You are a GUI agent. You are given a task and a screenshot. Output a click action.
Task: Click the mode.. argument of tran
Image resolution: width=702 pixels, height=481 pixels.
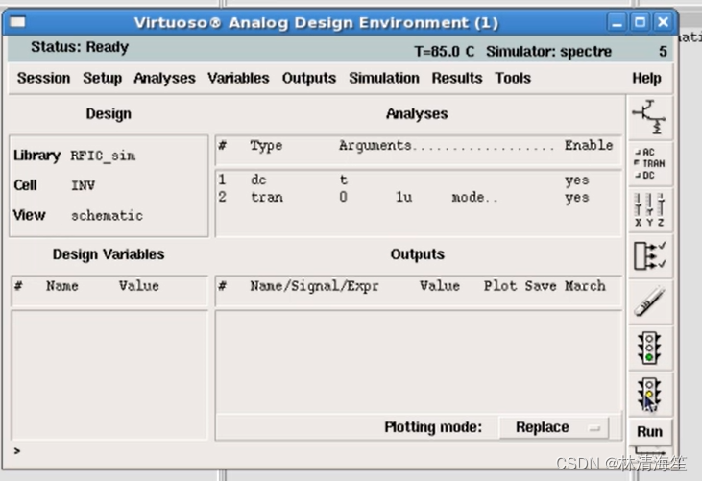click(x=474, y=198)
